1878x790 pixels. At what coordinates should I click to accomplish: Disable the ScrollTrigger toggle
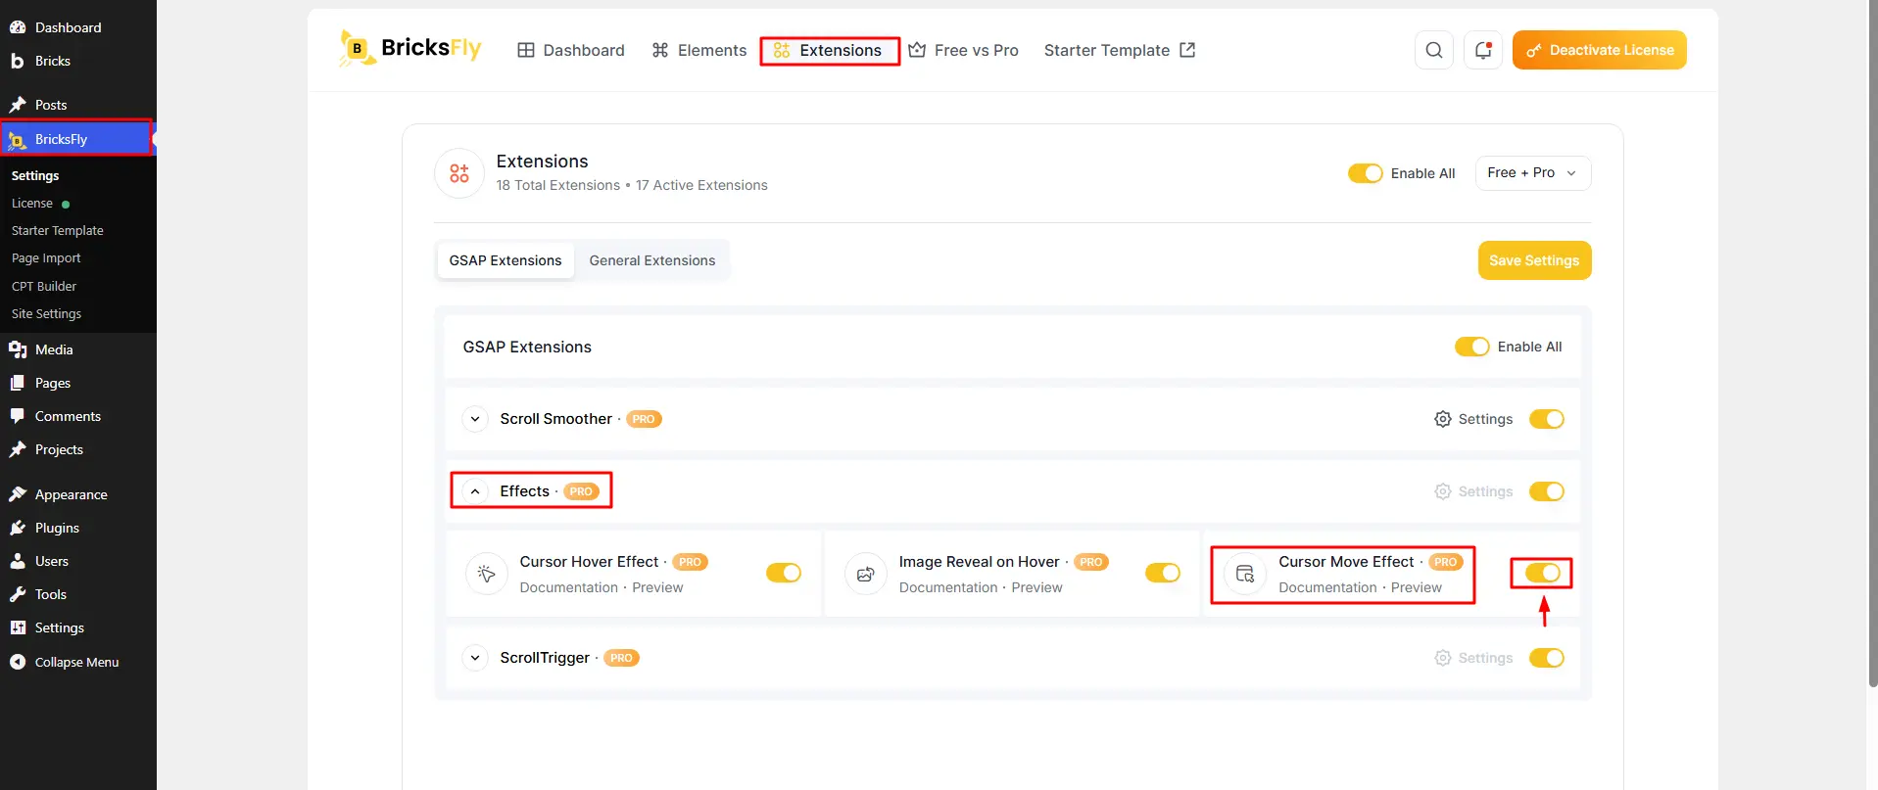pos(1547,658)
